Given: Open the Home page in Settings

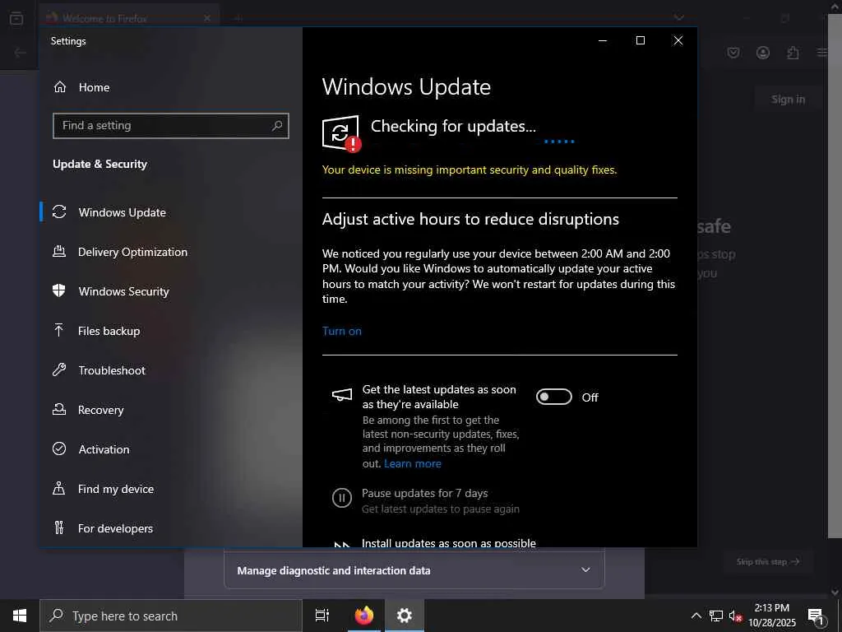Looking at the screenshot, I should (x=94, y=87).
